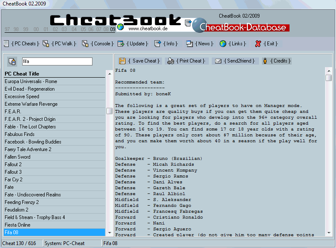
Task: Click the small document icon after CheatBook logo
Action: pyautogui.click(x=188, y=23)
